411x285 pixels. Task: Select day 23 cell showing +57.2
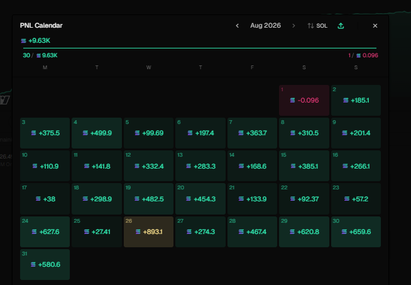pos(356,199)
